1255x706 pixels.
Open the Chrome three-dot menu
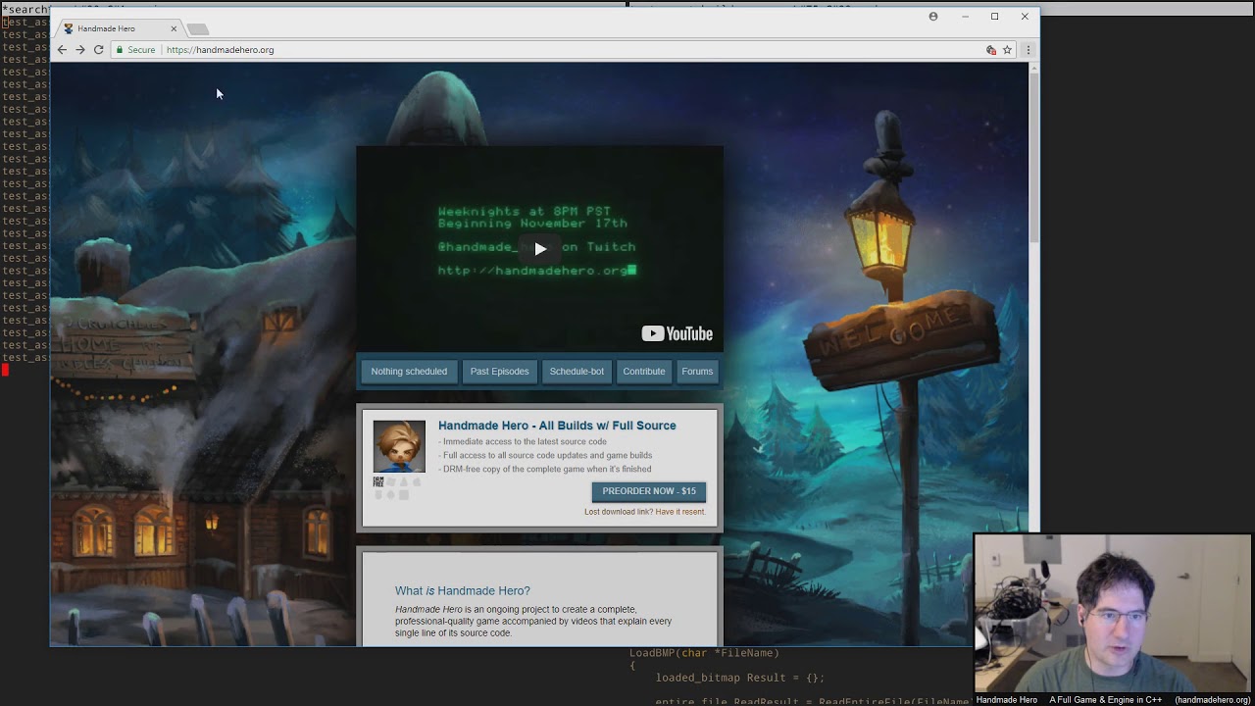point(1028,50)
